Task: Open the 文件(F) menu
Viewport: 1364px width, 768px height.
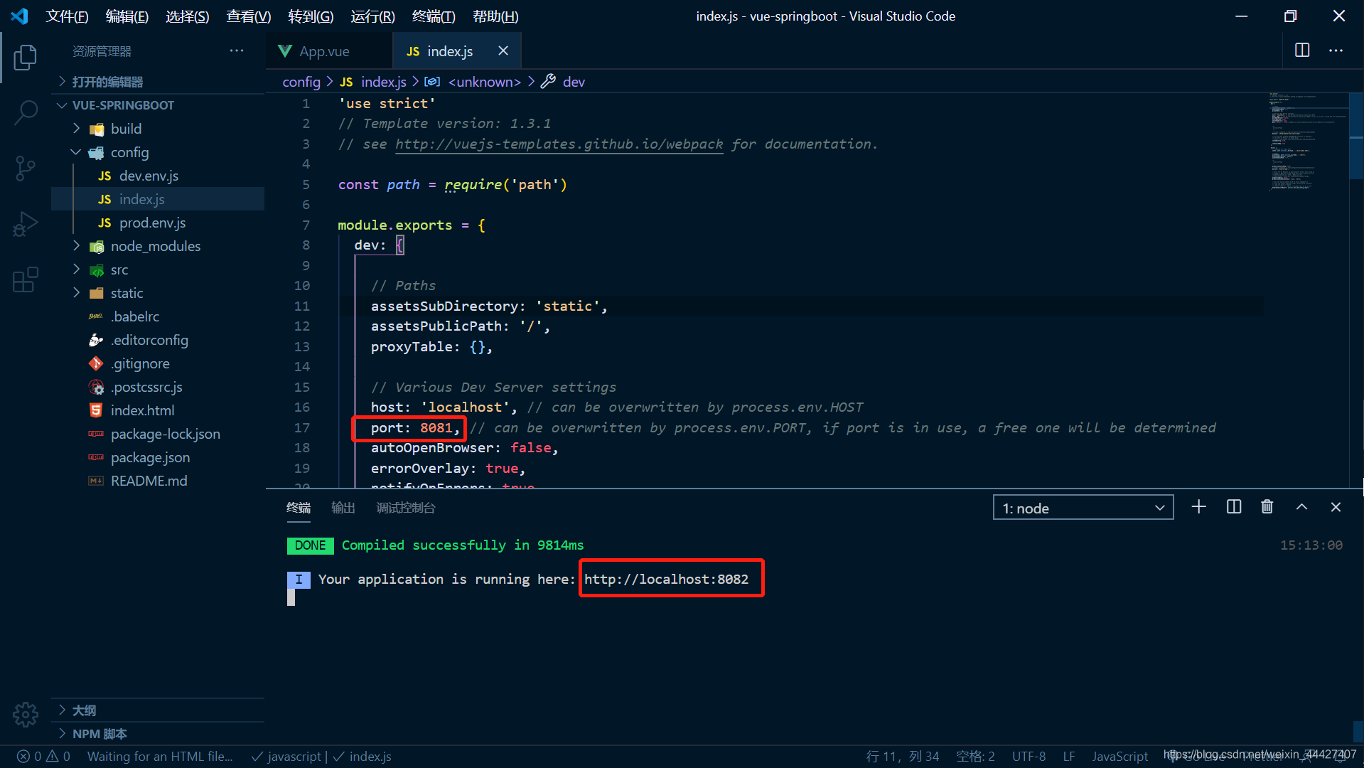Action: click(67, 16)
